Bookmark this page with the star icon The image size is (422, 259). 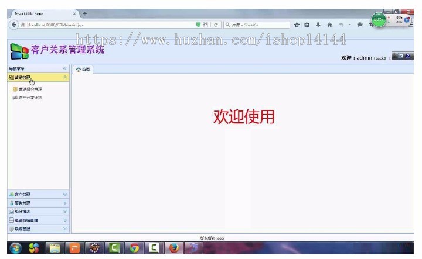[297, 25]
